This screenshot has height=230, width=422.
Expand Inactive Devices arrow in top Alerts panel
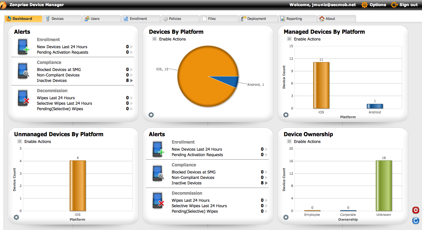coord(132,81)
